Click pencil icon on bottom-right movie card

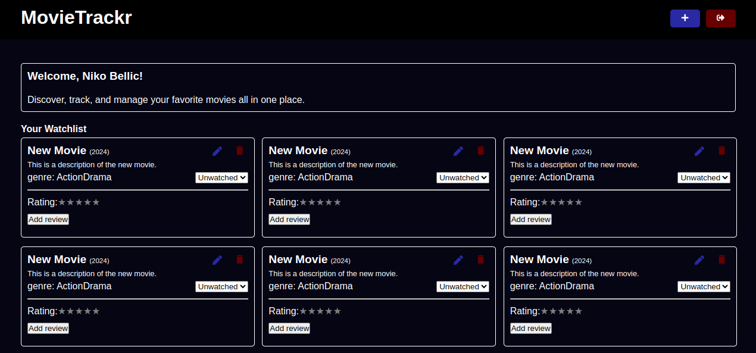click(x=699, y=260)
